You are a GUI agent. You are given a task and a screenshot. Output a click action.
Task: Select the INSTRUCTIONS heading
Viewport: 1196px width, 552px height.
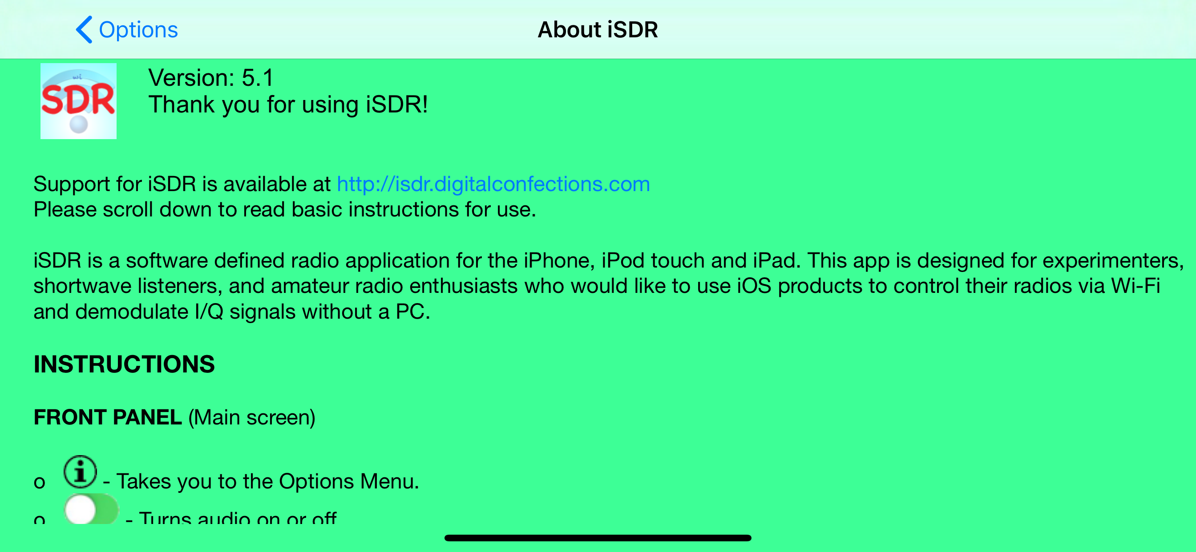(124, 364)
